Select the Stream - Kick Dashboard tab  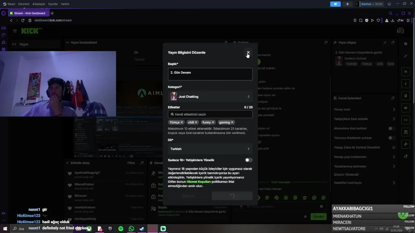point(29,13)
